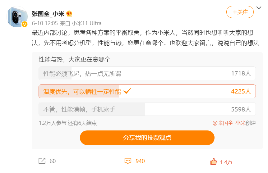Image resolution: width=268 pixels, height=173 pixels.
Task: Open the comments bubble icon
Action: 128,161
